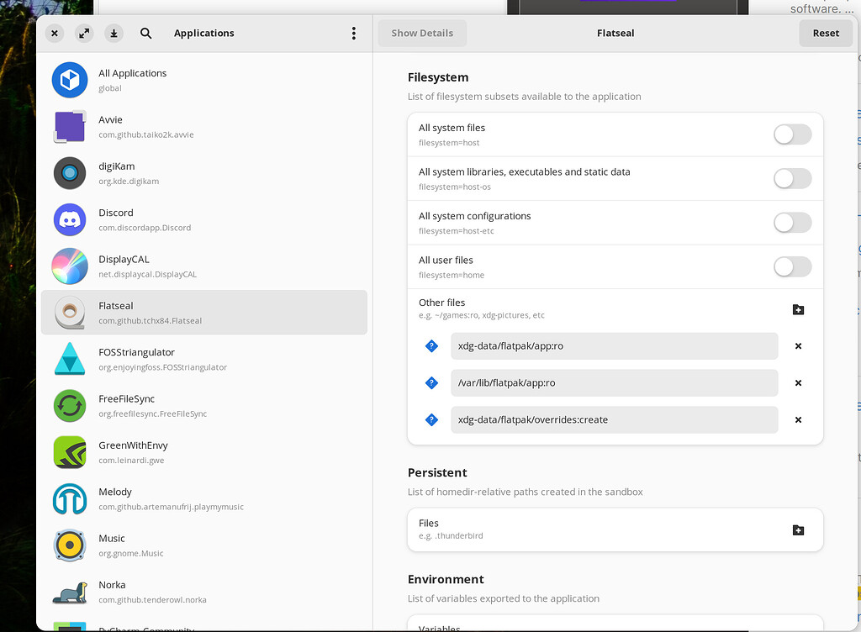Enable the All system files toggle
This screenshot has height=632, width=861.
point(791,134)
